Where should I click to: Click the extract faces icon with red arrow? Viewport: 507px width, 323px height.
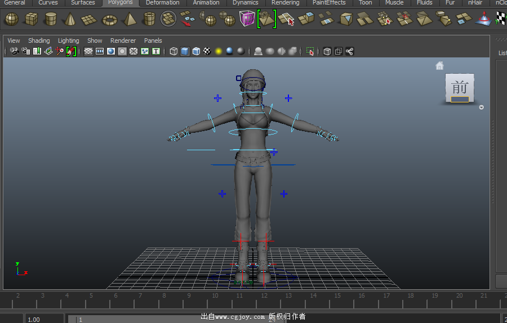tap(187, 19)
